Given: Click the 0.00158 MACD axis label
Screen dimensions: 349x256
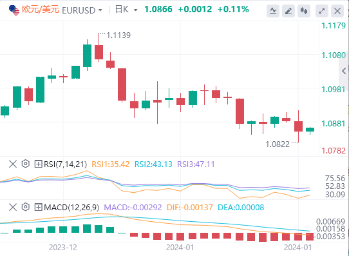Looking at the screenshot, I should point(330,229).
